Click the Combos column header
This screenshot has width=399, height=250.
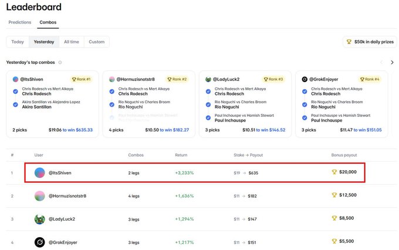pos(136,155)
